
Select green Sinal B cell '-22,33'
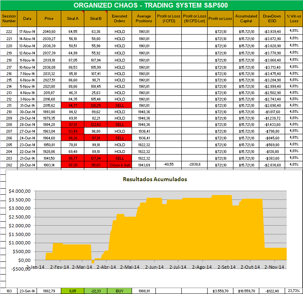pyautogui.click(x=96, y=291)
